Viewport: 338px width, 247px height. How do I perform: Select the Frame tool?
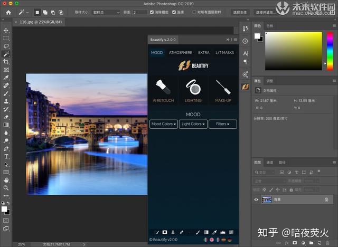tap(6, 70)
